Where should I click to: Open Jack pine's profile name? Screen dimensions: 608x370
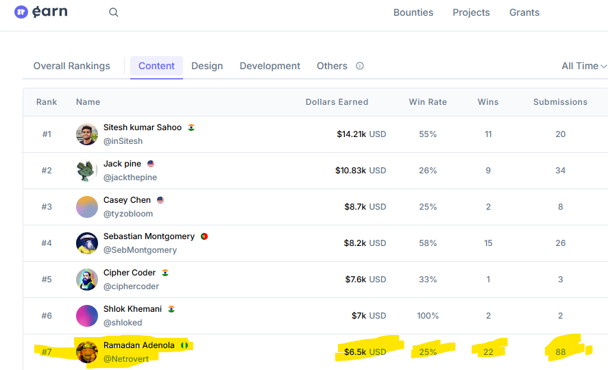(x=122, y=164)
